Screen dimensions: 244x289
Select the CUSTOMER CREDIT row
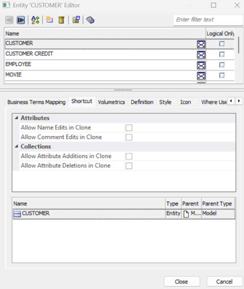[120, 55]
